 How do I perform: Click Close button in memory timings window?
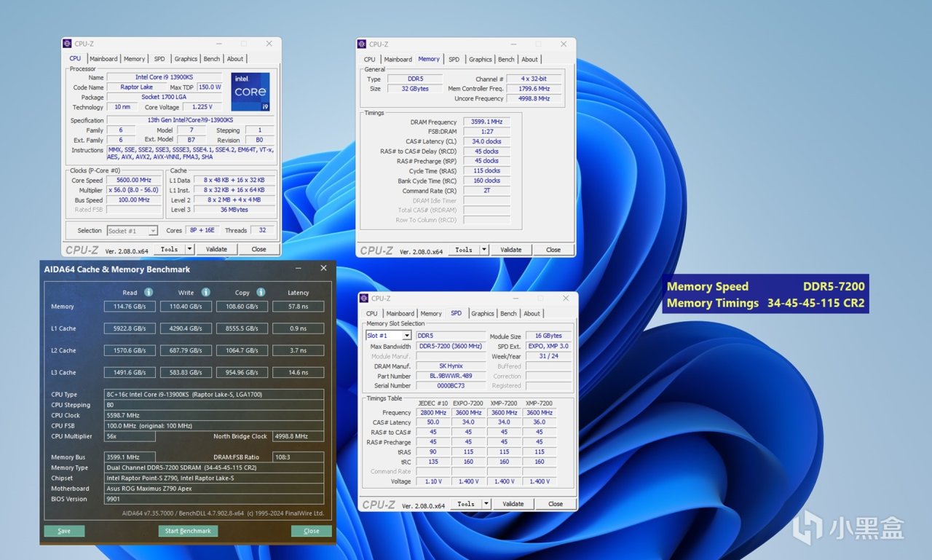click(x=553, y=250)
